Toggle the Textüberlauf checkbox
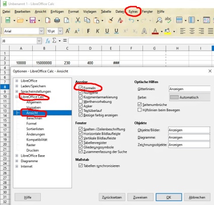The image size is (214, 205). (x=81, y=110)
